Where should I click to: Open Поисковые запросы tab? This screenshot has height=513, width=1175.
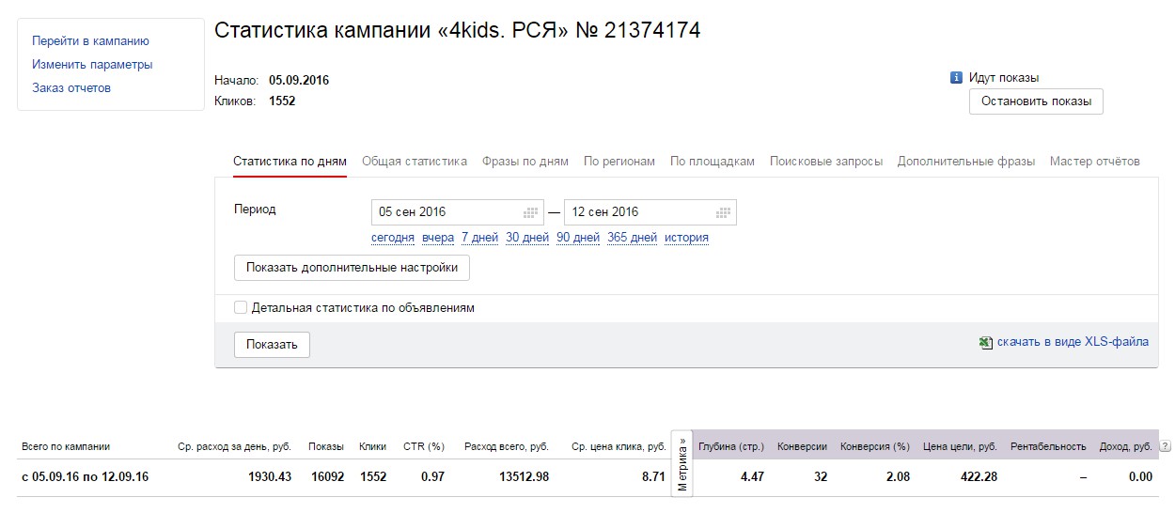click(x=826, y=162)
